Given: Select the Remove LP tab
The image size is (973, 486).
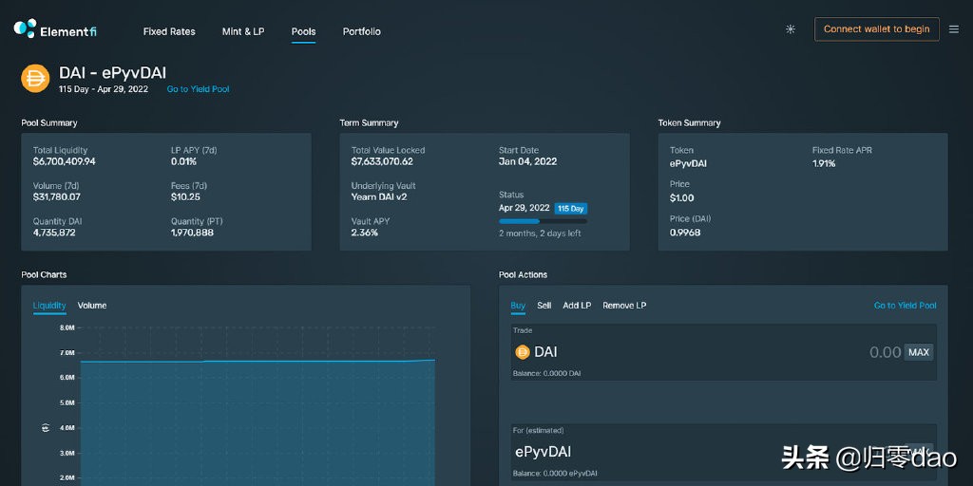Looking at the screenshot, I should (x=624, y=306).
